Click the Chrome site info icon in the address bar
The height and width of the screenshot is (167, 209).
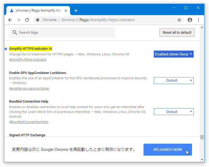click(38, 20)
